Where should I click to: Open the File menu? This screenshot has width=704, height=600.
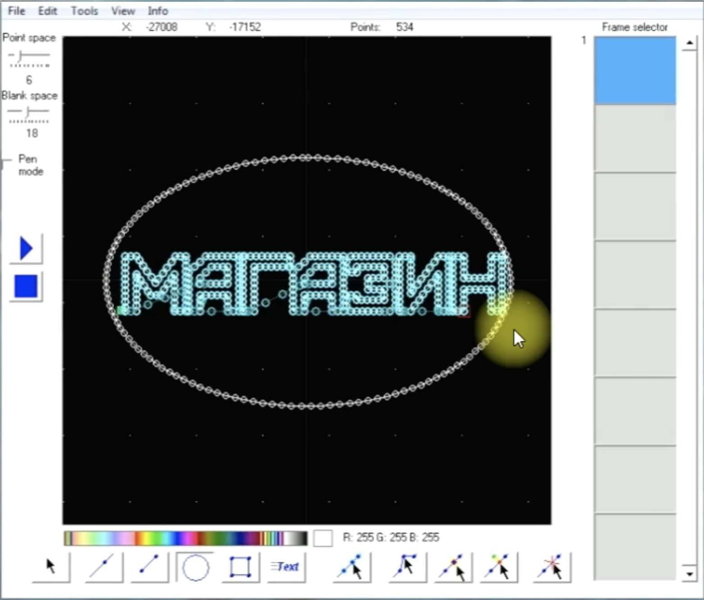pyautogui.click(x=16, y=11)
